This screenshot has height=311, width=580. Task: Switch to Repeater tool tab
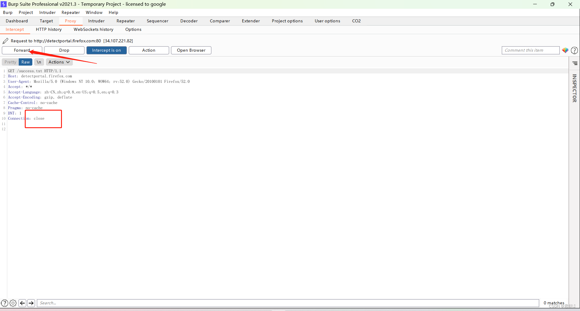(126, 21)
